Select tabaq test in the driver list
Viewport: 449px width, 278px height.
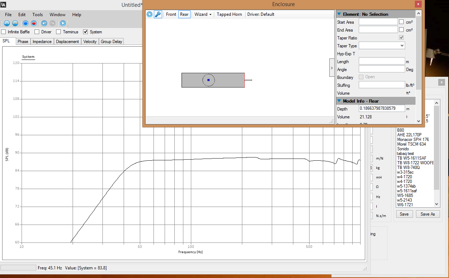coord(405,154)
